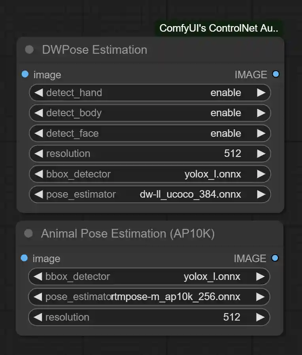Viewport: 302px width, 355px height.
Task: Click right arrow on detect_hand
Action: pos(261,93)
